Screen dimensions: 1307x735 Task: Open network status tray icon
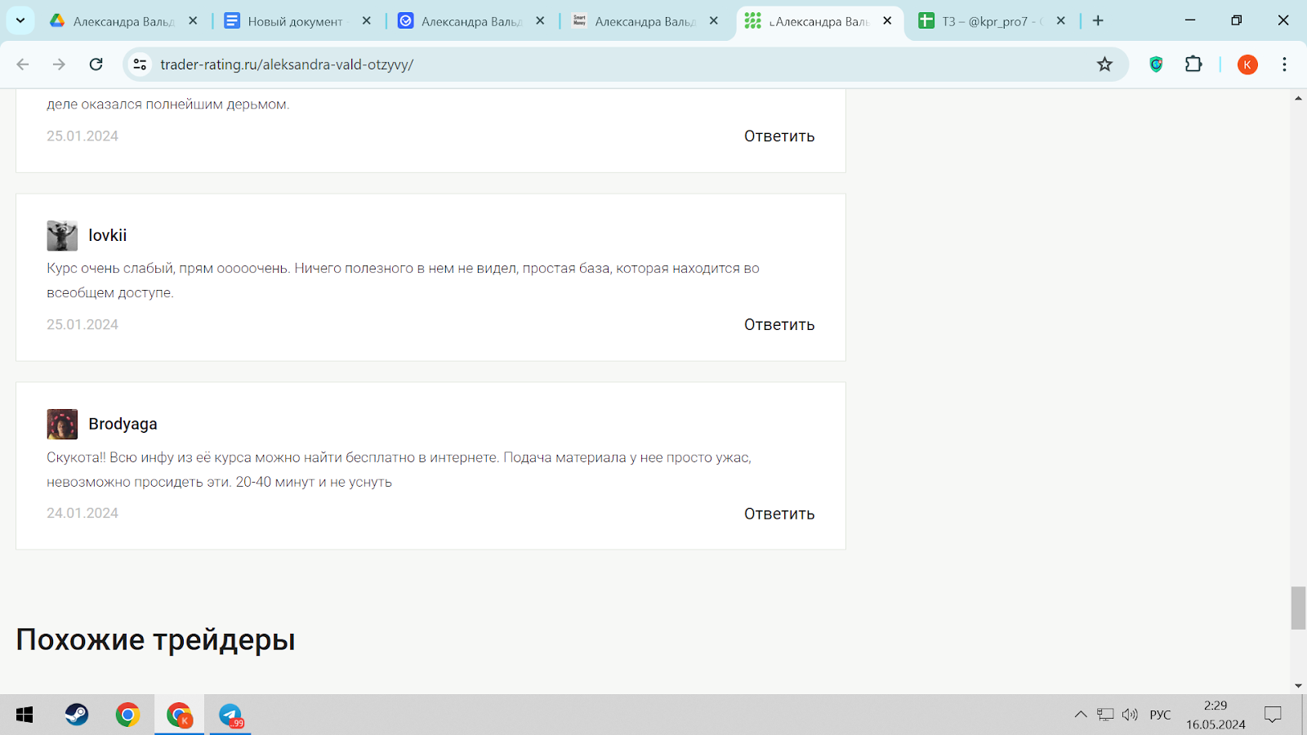[x=1105, y=715]
